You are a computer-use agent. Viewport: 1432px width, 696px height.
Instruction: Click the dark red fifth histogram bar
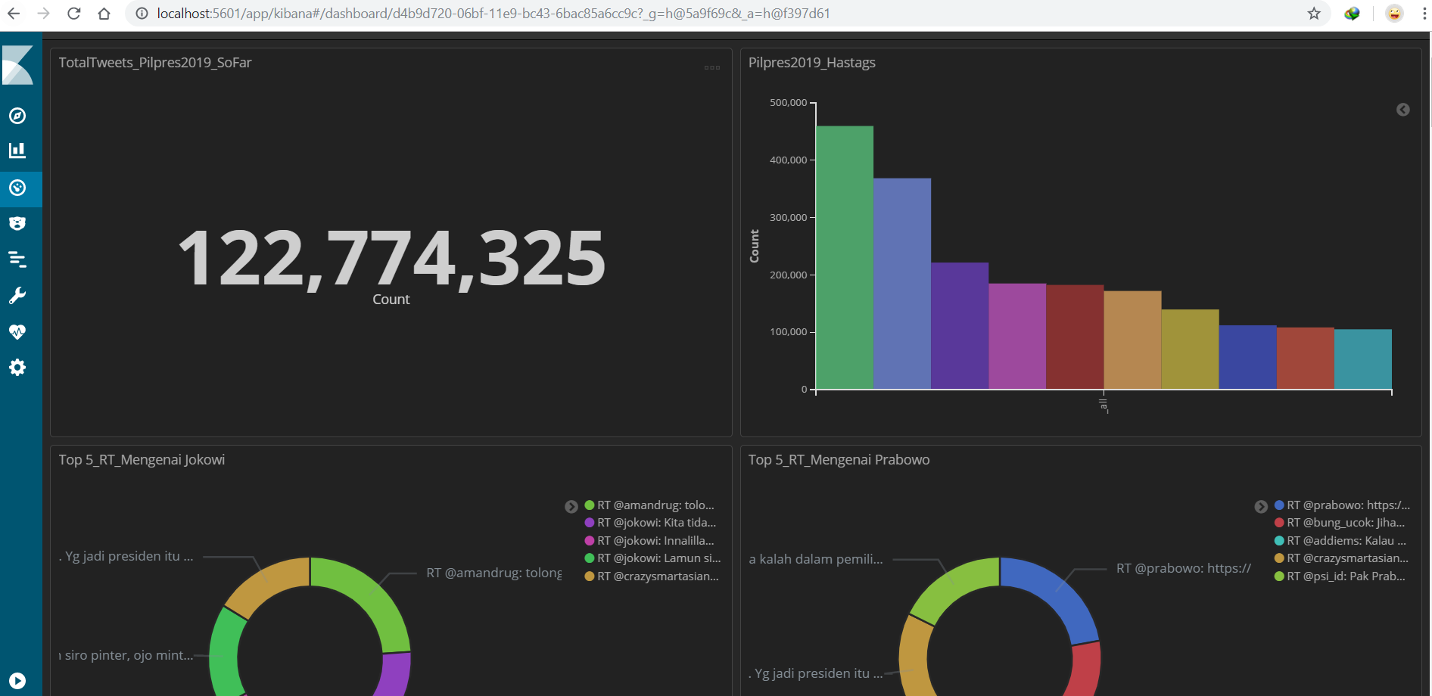(1075, 337)
